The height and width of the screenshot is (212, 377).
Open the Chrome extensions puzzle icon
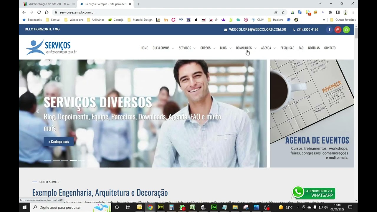click(330, 12)
